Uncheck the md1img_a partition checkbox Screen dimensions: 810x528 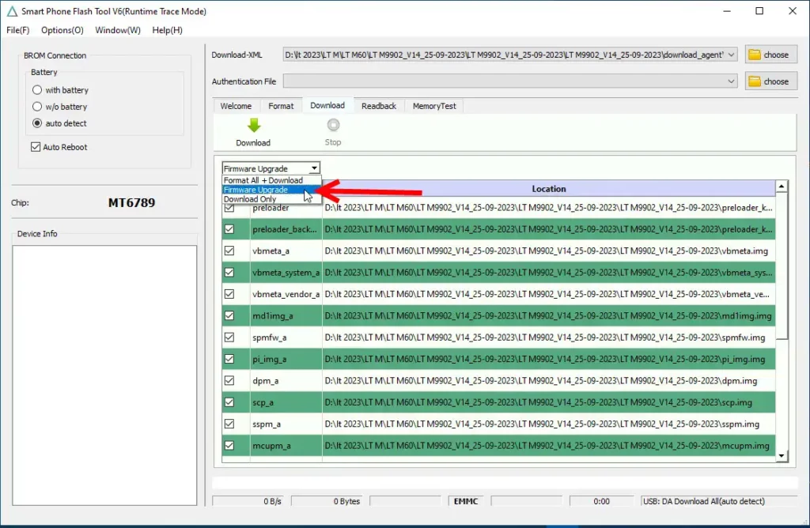pos(229,315)
